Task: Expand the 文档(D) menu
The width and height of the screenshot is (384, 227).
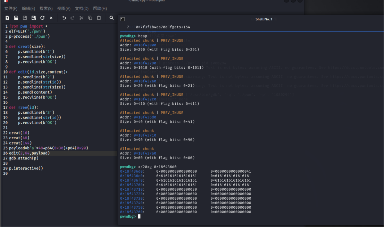Action: click(82, 8)
